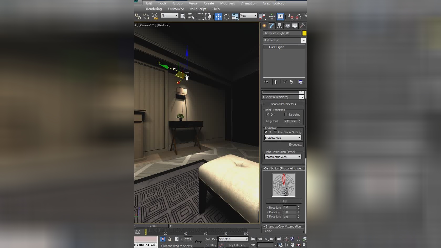Open the selection filter All dropdown
Screen dimensions: 441x248
click(170, 16)
